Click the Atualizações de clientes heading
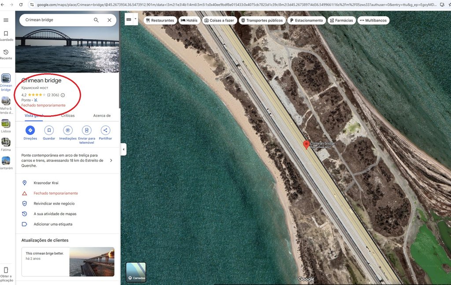451x285 pixels. coord(45,240)
